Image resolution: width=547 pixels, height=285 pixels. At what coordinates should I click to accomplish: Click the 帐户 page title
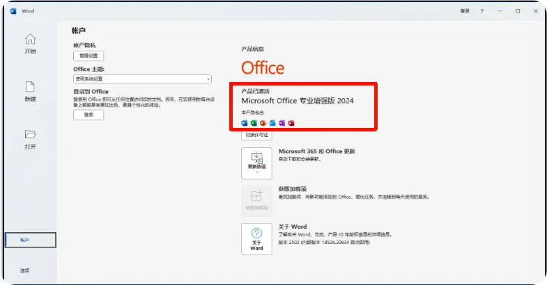[79, 31]
